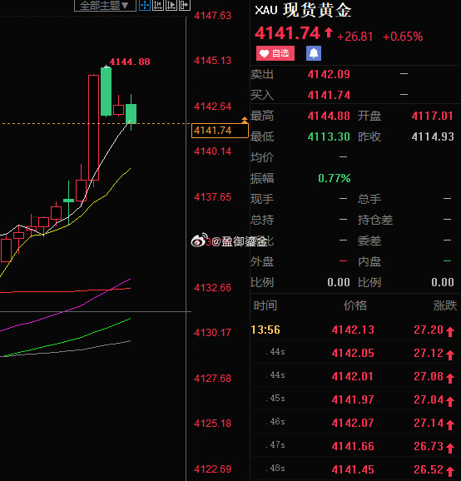Click the 涨跌 column header

click(444, 305)
